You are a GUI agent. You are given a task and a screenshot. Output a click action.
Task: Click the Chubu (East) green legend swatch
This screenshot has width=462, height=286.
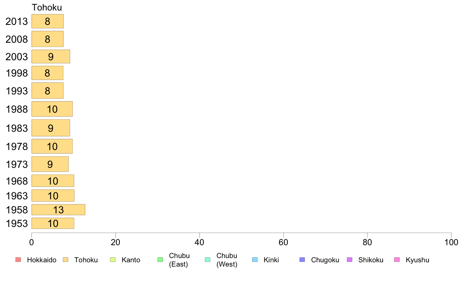[x=160, y=260]
